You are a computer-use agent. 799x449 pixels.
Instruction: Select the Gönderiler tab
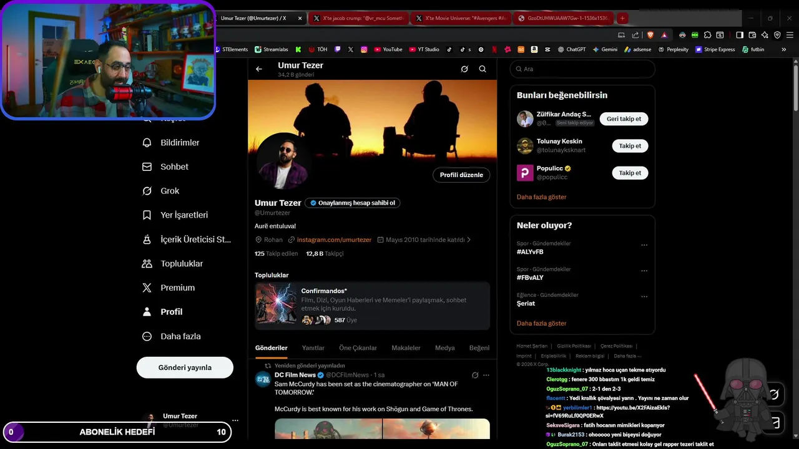272,348
